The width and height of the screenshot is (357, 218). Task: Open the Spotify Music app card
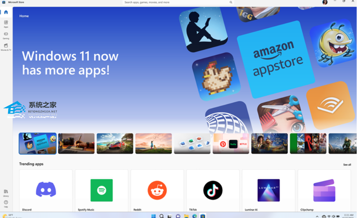pyautogui.click(x=102, y=191)
